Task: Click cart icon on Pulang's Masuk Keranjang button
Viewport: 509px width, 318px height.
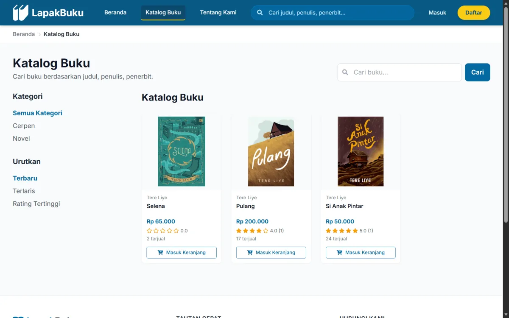Action: (x=250, y=252)
